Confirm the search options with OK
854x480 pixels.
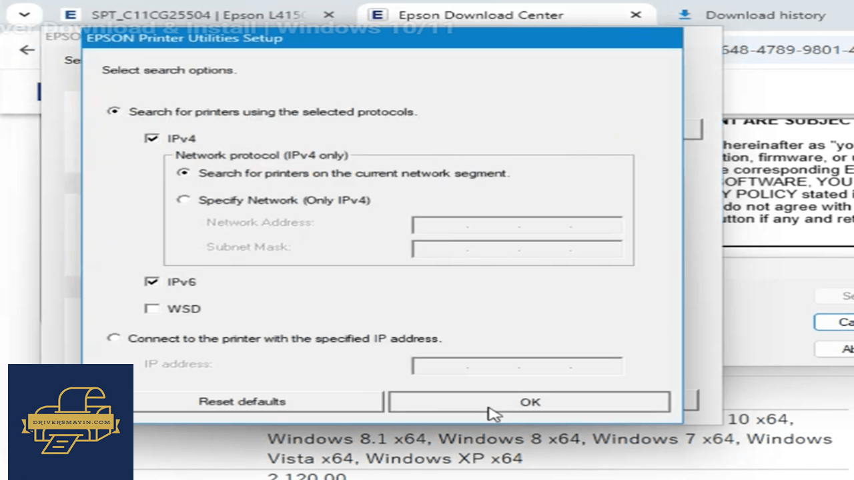pyautogui.click(x=530, y=401)
